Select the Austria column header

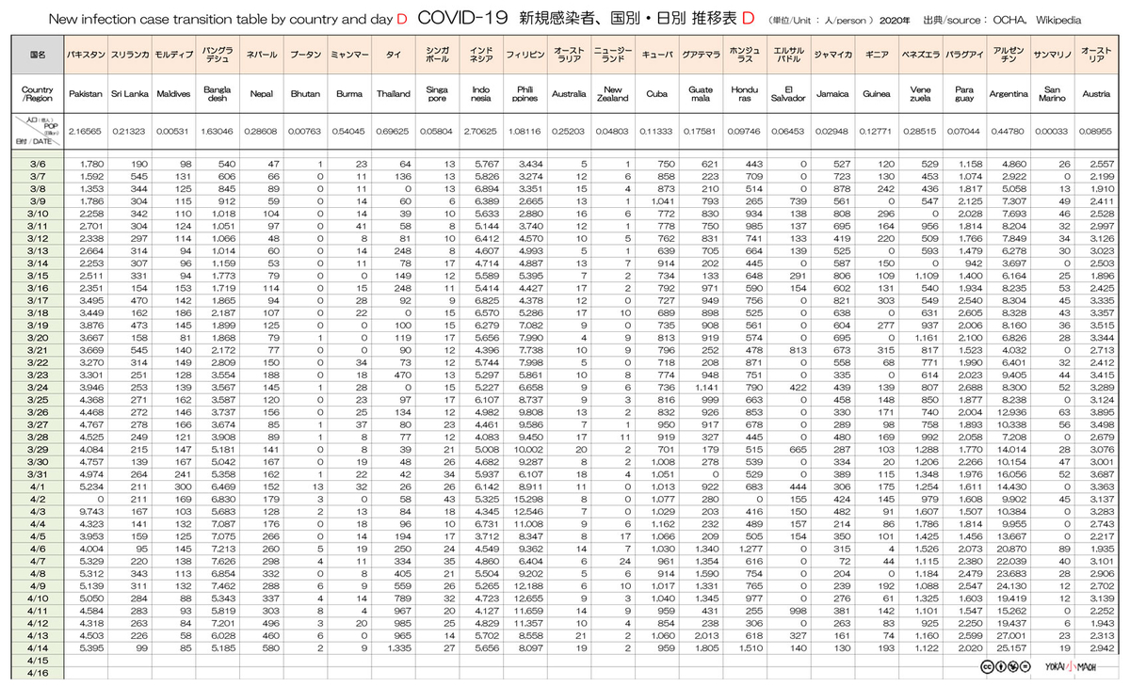point(1096,94)
